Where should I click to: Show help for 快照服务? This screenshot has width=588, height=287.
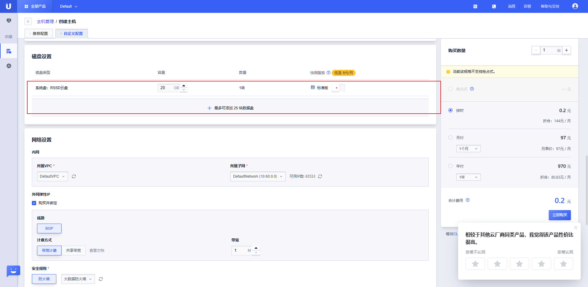(328, 73)
